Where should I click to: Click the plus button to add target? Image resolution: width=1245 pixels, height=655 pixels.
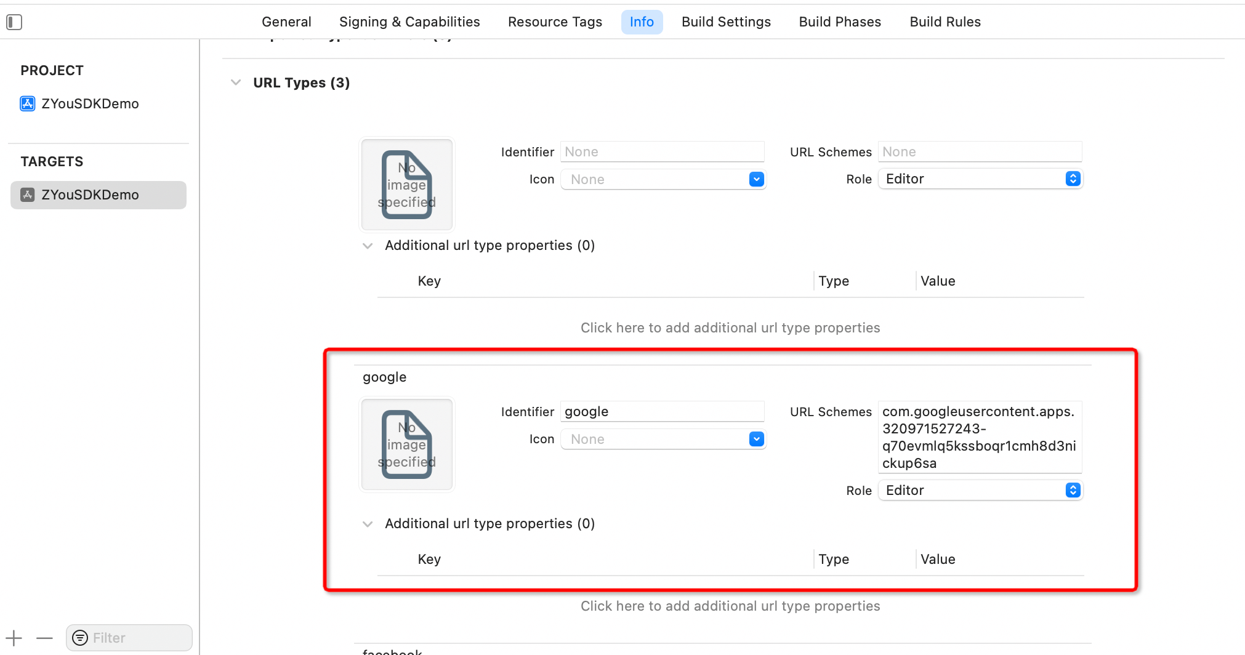(x=14, y=638)
